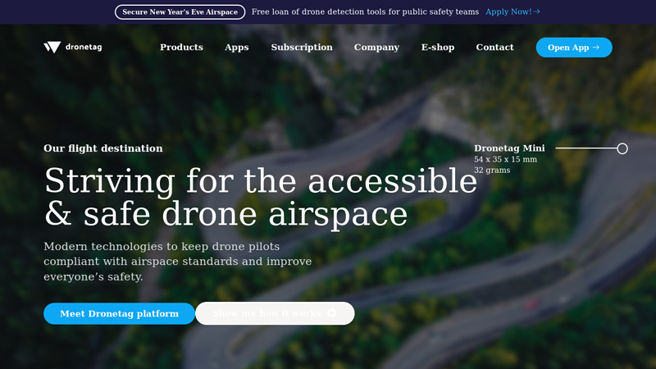Click the arrow icon inside Open App button

(595, 48)
